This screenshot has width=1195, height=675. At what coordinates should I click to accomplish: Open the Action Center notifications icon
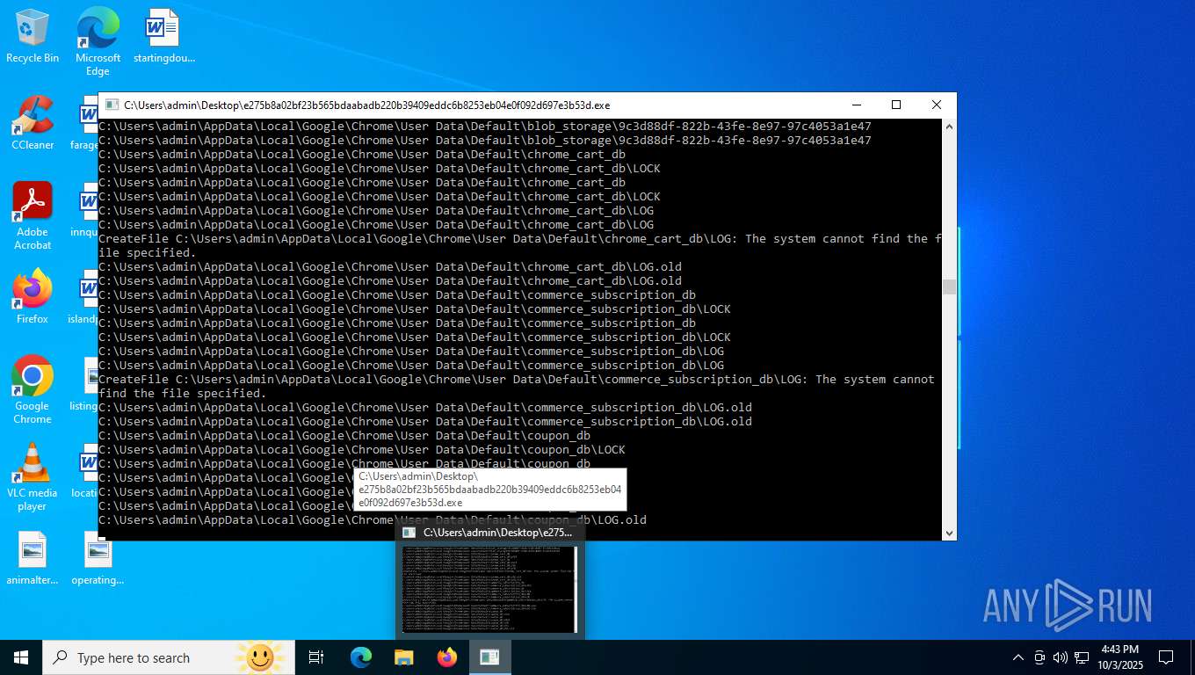[x=1166, y=657]
